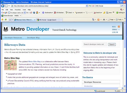Open the Page menu on command bar
Screen dimensions: 127x93
111,19
